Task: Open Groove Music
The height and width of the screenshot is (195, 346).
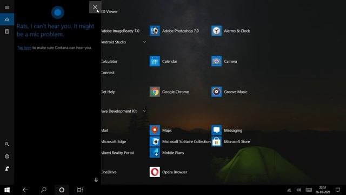Action: [229, 92]
